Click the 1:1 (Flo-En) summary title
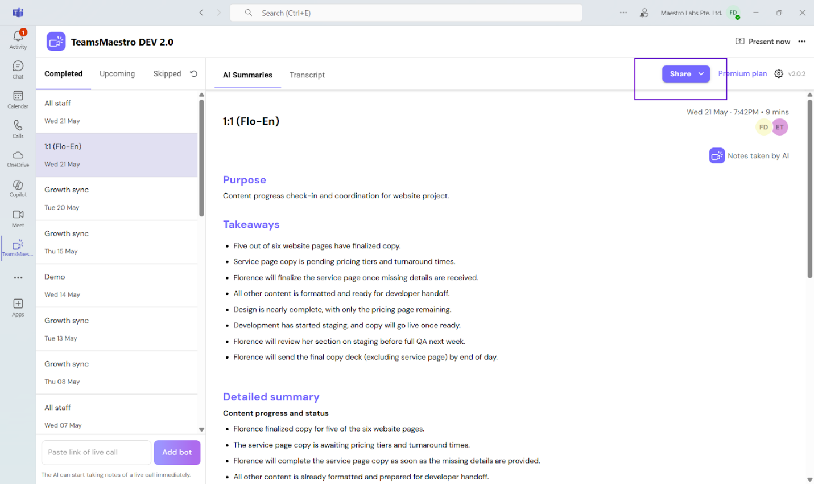 coord(251,121)
